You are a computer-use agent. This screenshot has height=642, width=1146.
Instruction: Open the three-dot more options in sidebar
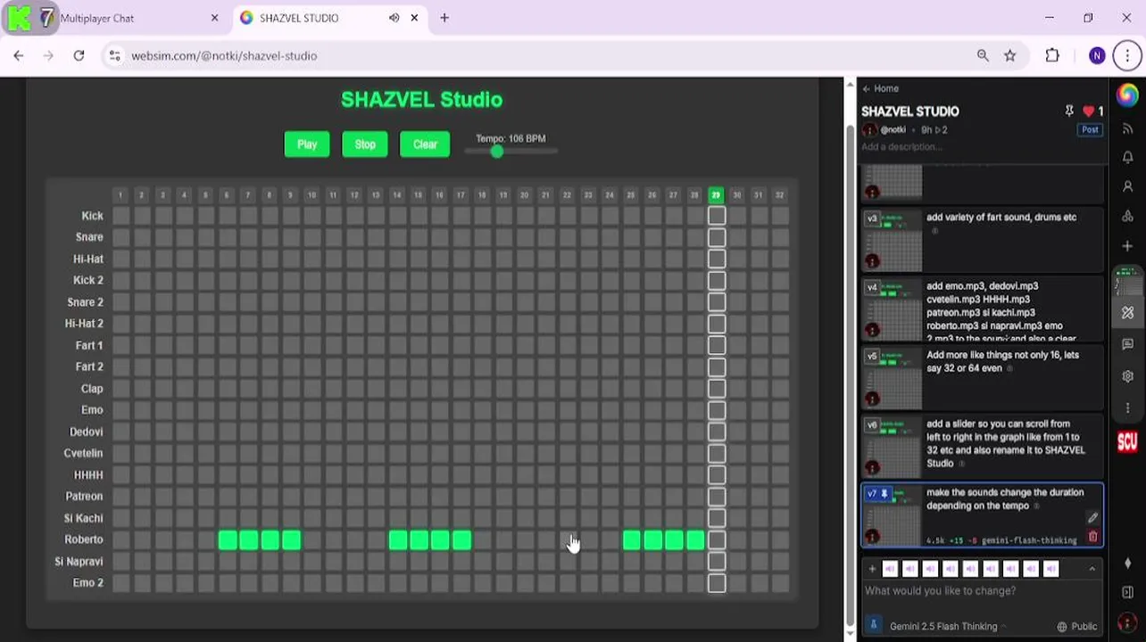tap(1127, 407)
